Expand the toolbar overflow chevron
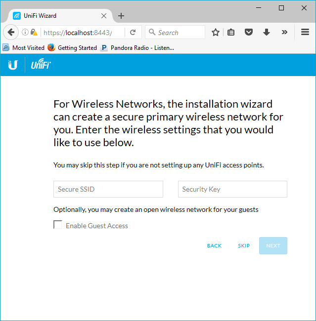This screenshot has width=316, height=321. pyautogui.click(x=284, y=33)
